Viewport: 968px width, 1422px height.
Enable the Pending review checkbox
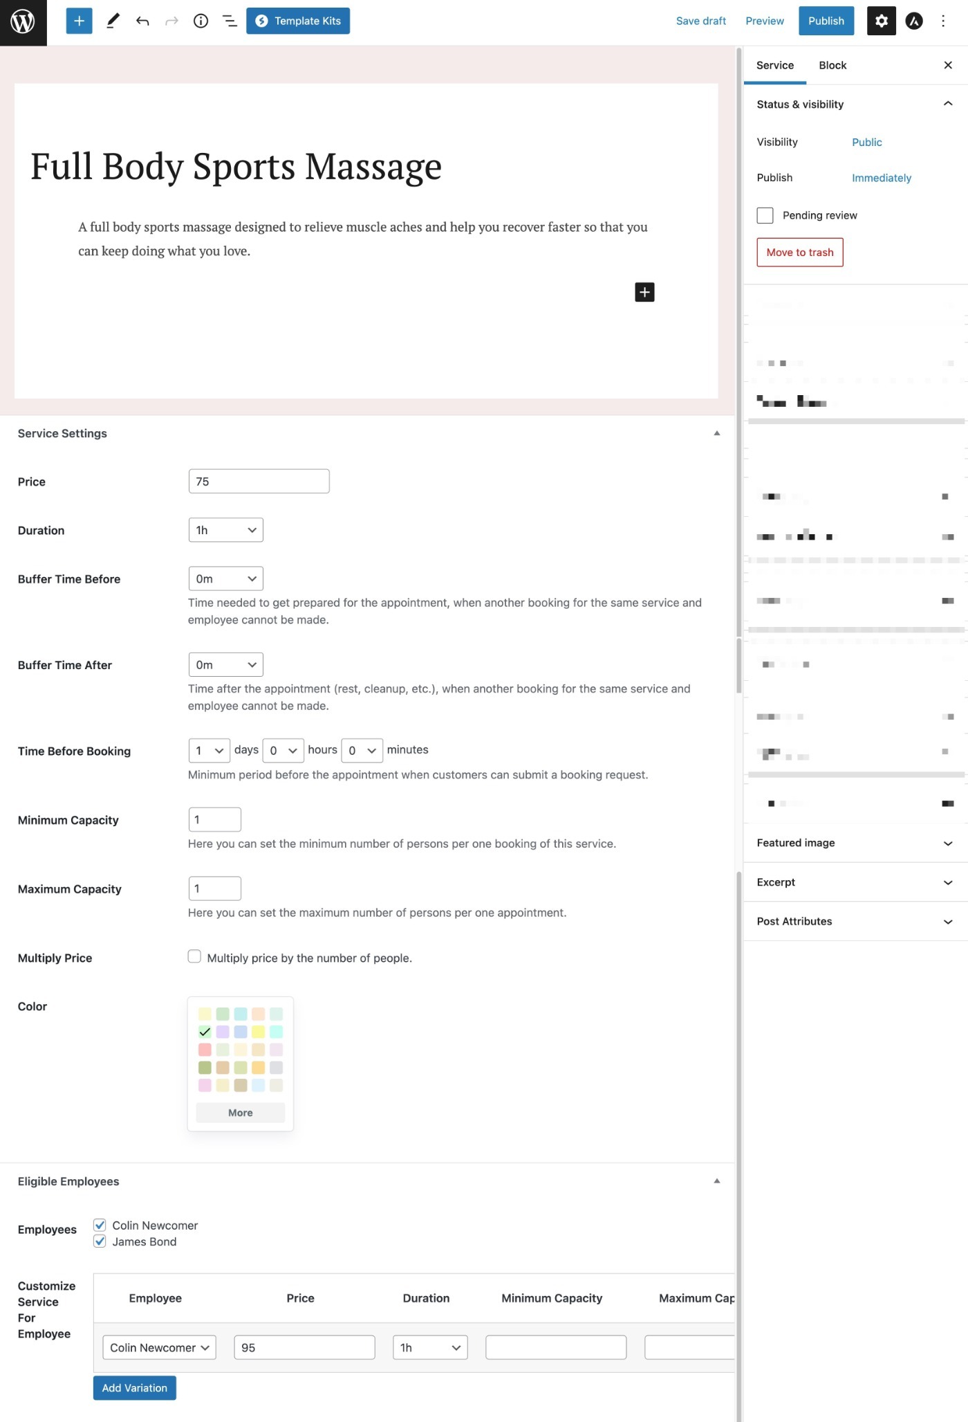pyautogui.click(x=765, y=215)
